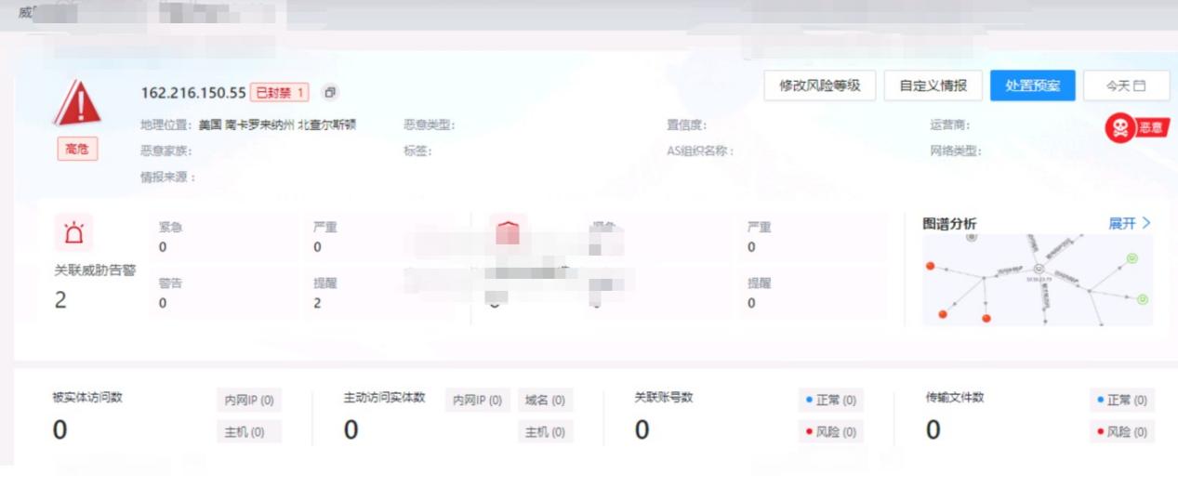The width and height of the screenshot is (1178, 487).
Task: Click the 关联账号数 label
Action: [x=664, y=398]
